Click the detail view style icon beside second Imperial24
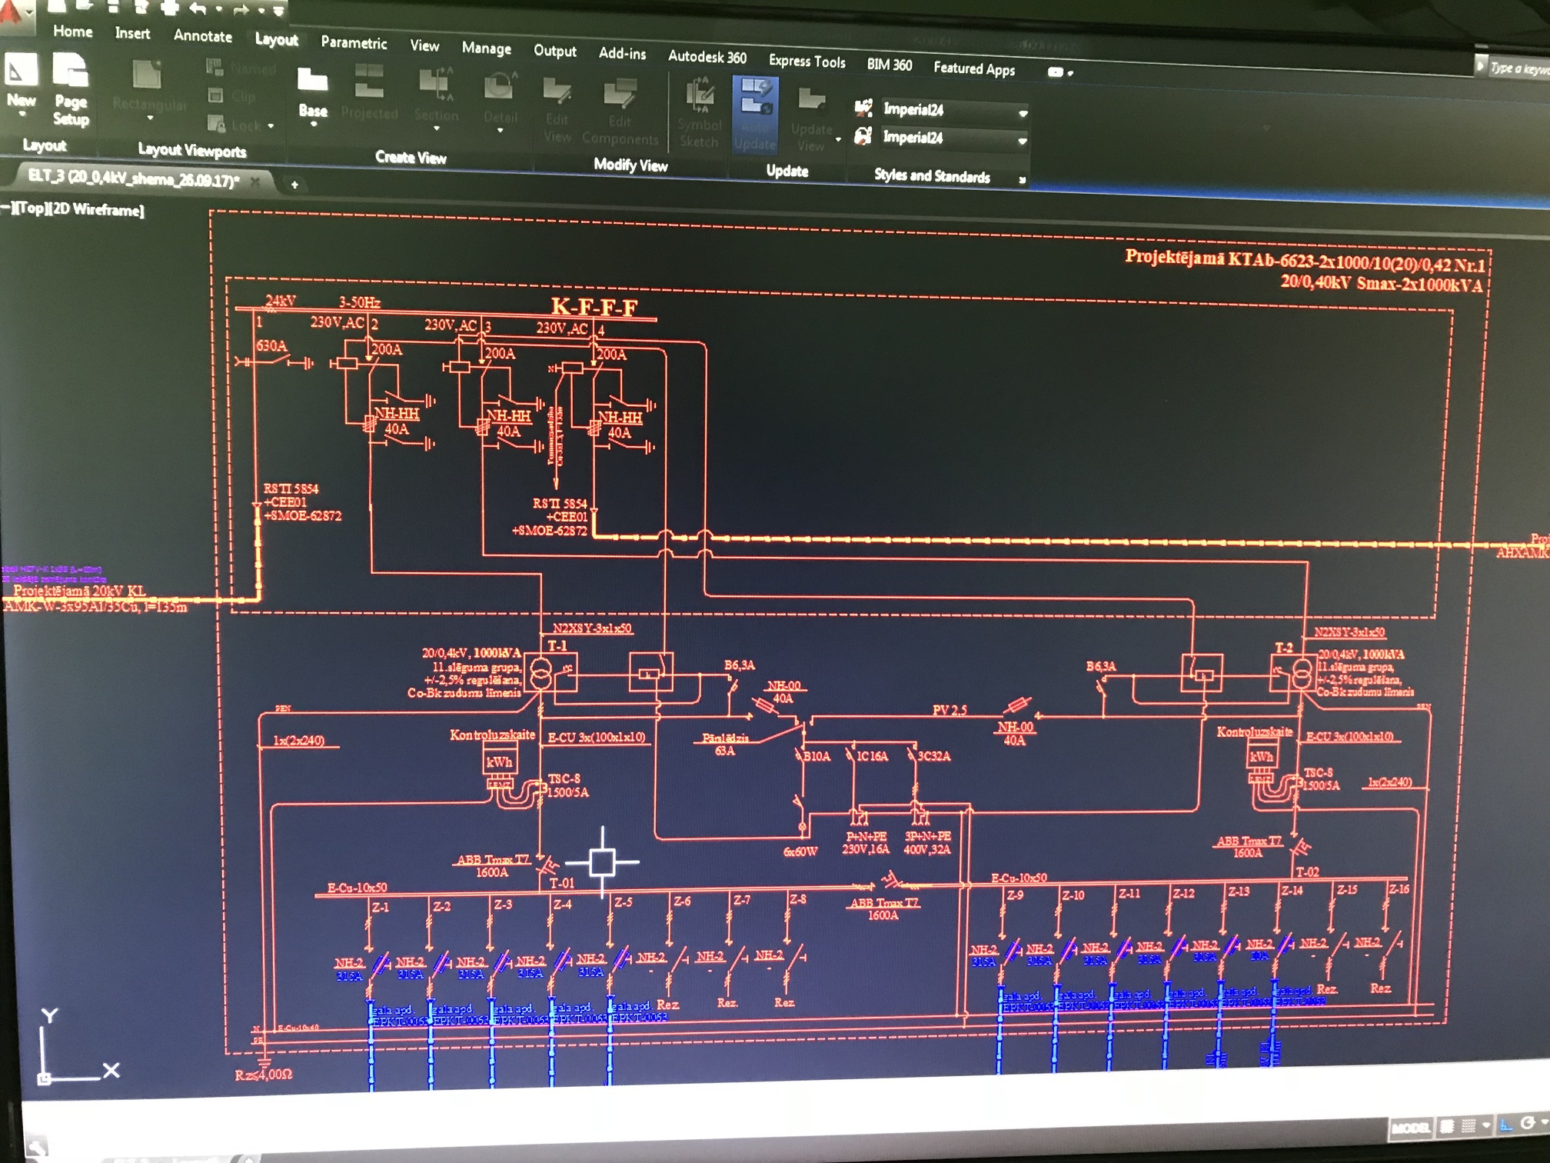Image resolution: width=1550 pixels, height=1163 pixels. [x=863, y=135]
